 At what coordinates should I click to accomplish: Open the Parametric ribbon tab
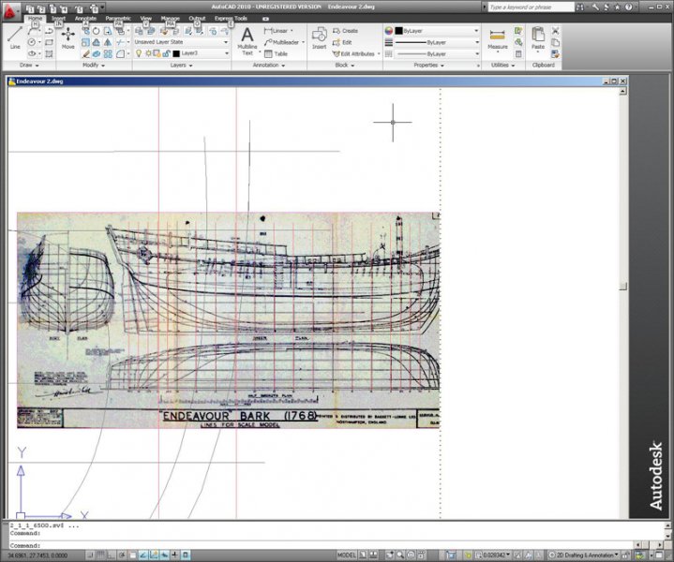[118, 19]
